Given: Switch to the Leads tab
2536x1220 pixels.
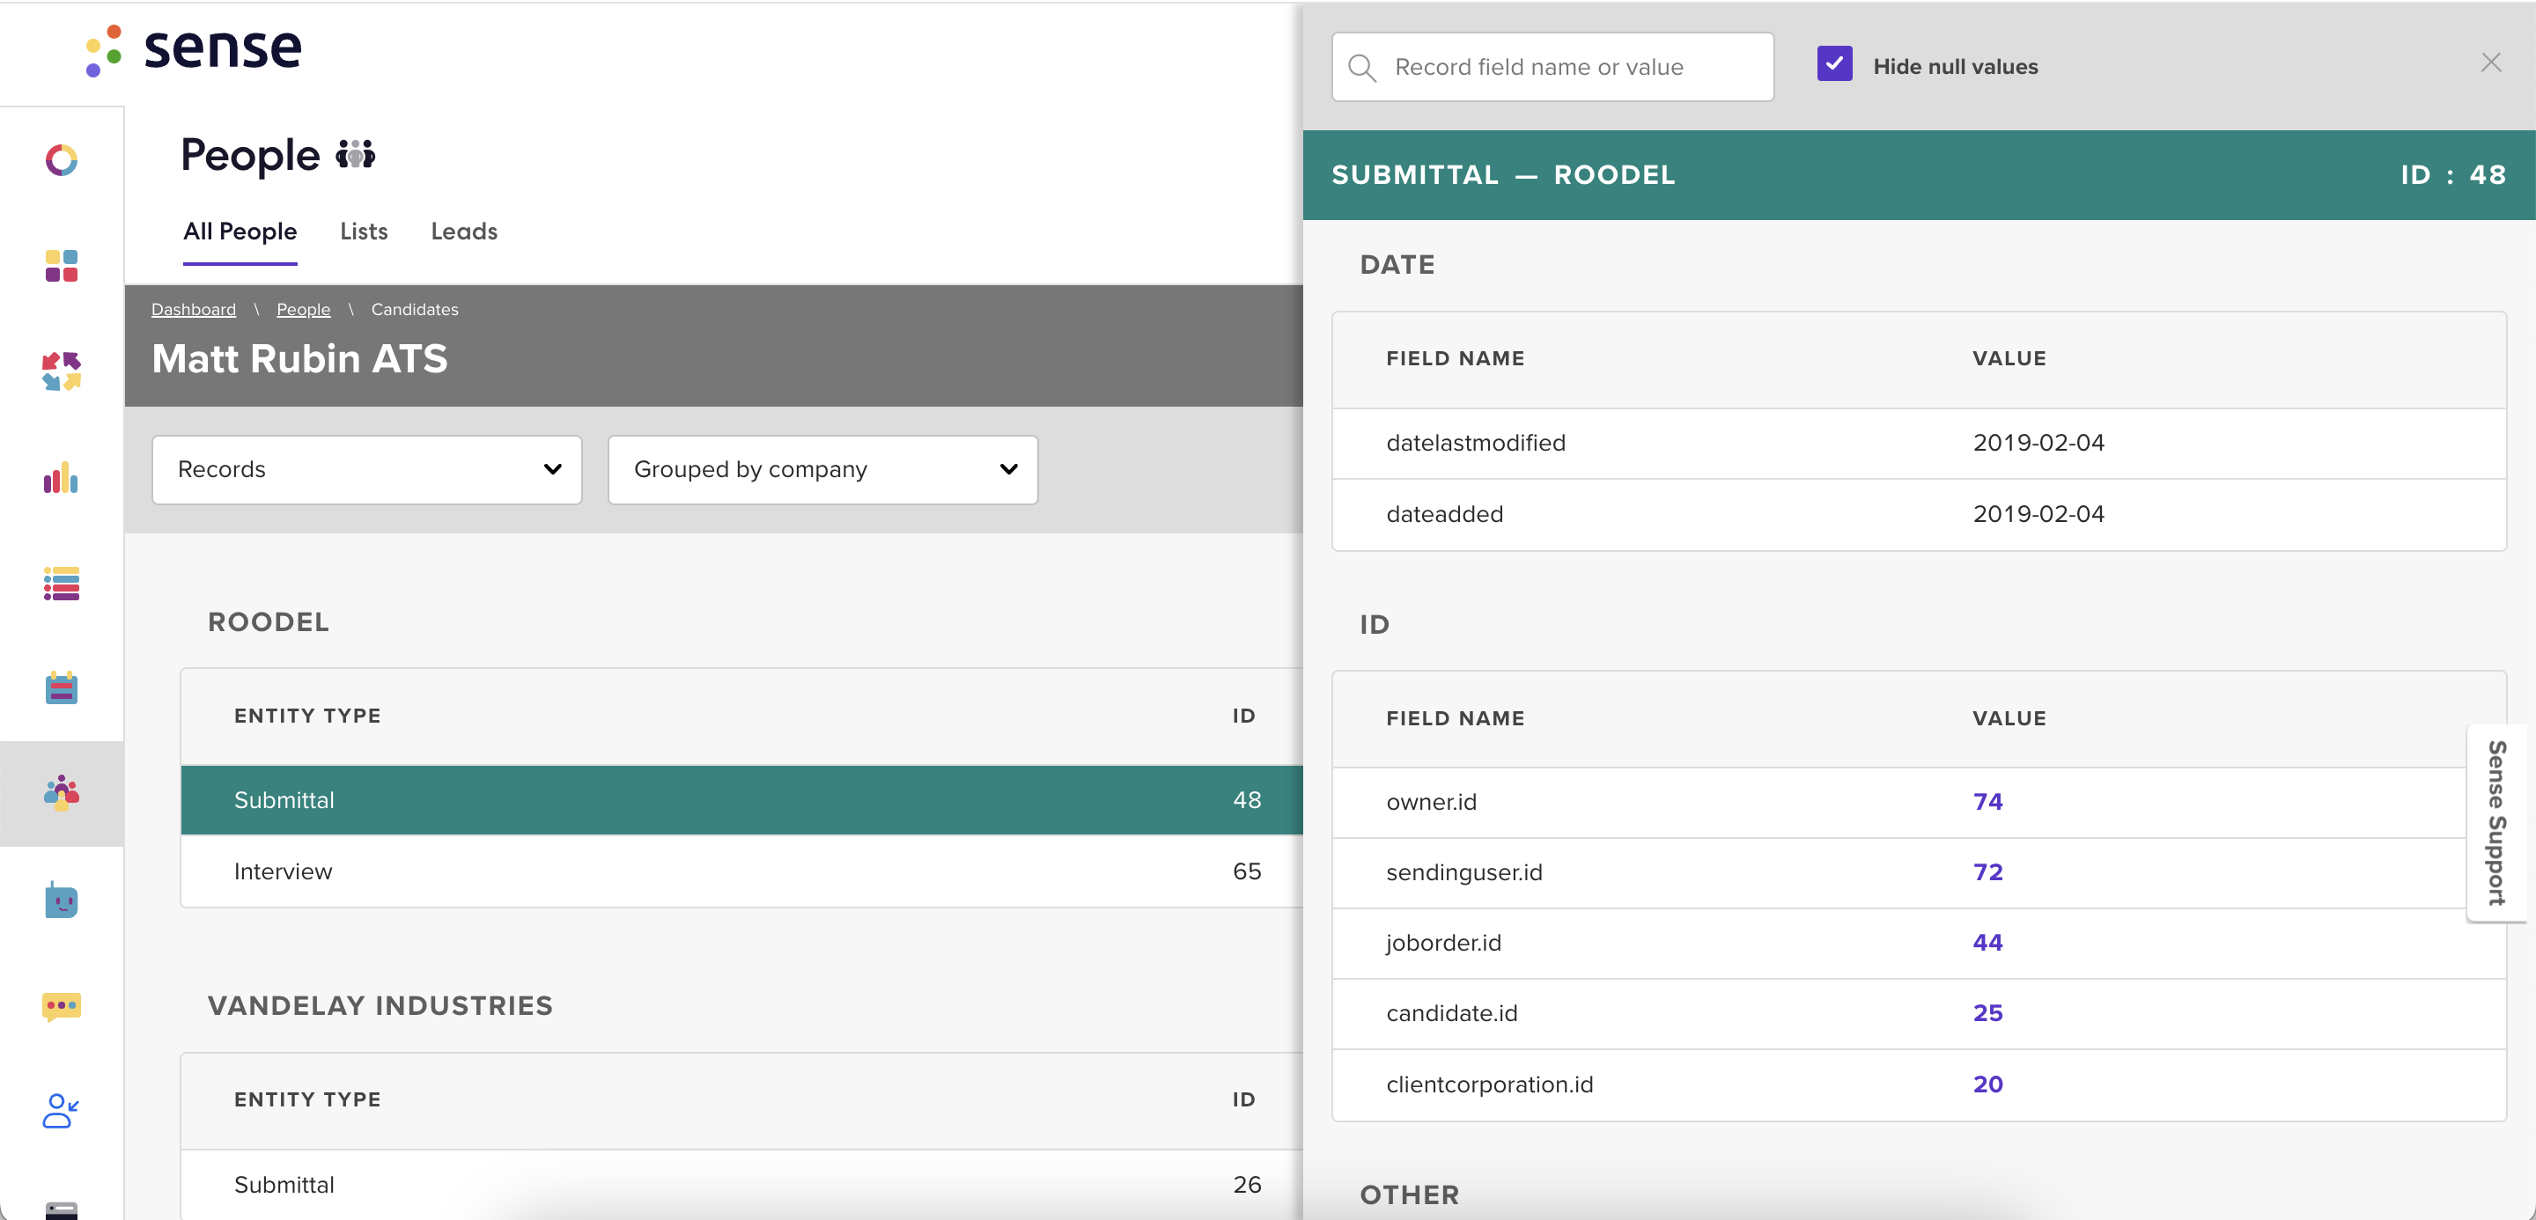Looking at the screenshot, I should tap(464, 232).
